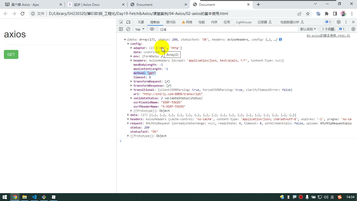Open the Lighthouse tab
The image size is (357, 201).
tap(244, 22)
